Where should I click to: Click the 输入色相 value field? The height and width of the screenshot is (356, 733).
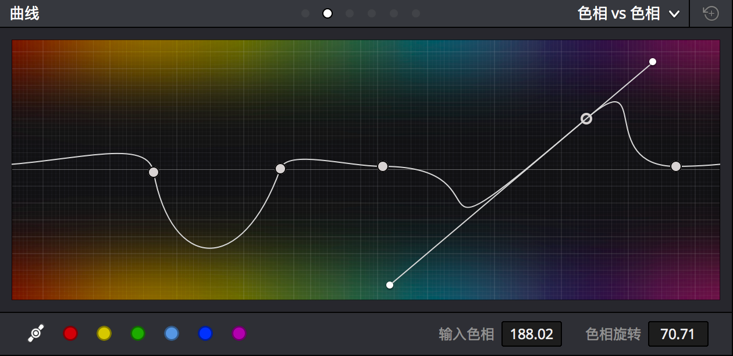[531, 334]
